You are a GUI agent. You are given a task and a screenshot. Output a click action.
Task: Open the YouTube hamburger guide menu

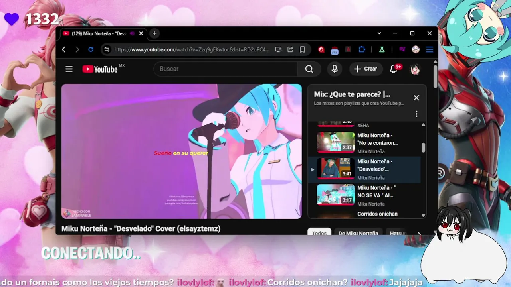pyautogui.click(x=69, y=69)
